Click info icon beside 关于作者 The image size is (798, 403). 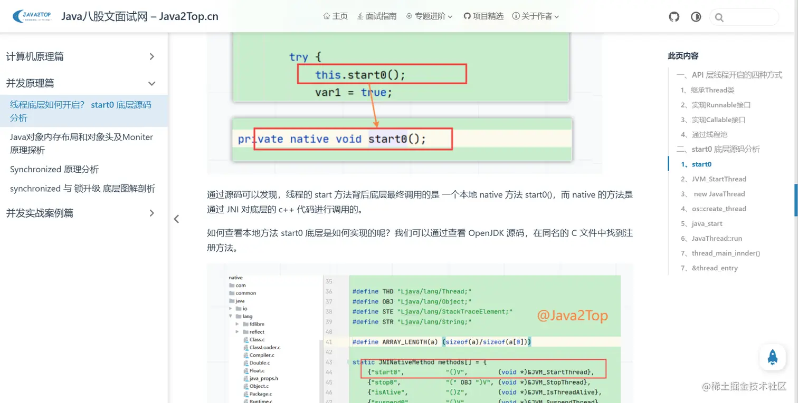click(x=516, y=16)
